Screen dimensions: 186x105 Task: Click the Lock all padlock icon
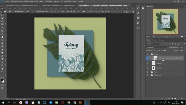tap(165, 50)
